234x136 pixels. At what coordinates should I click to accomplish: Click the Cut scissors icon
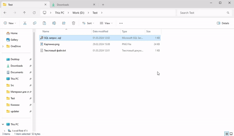[25, 23]
